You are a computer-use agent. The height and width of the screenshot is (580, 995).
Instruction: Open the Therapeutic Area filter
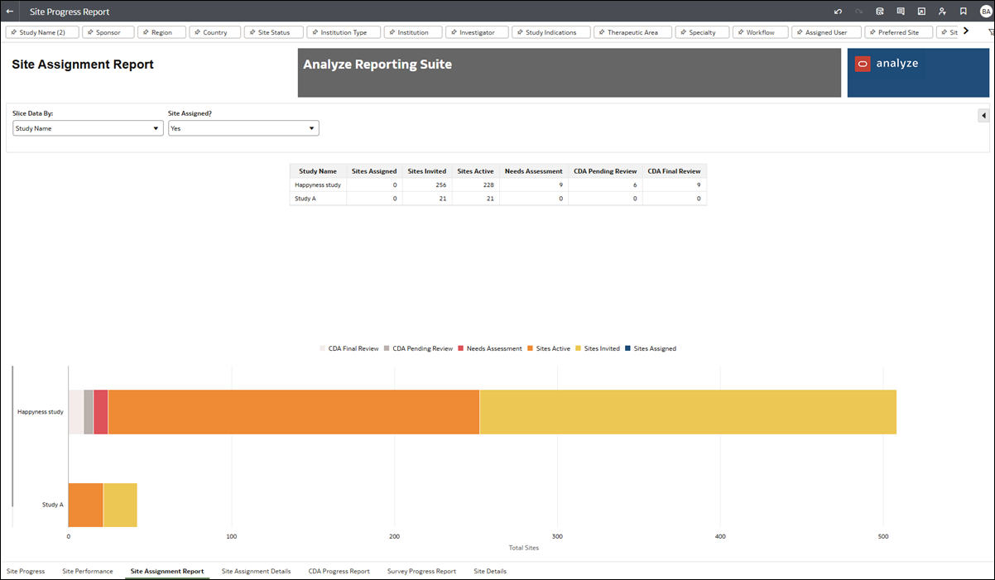coord(633,32)
